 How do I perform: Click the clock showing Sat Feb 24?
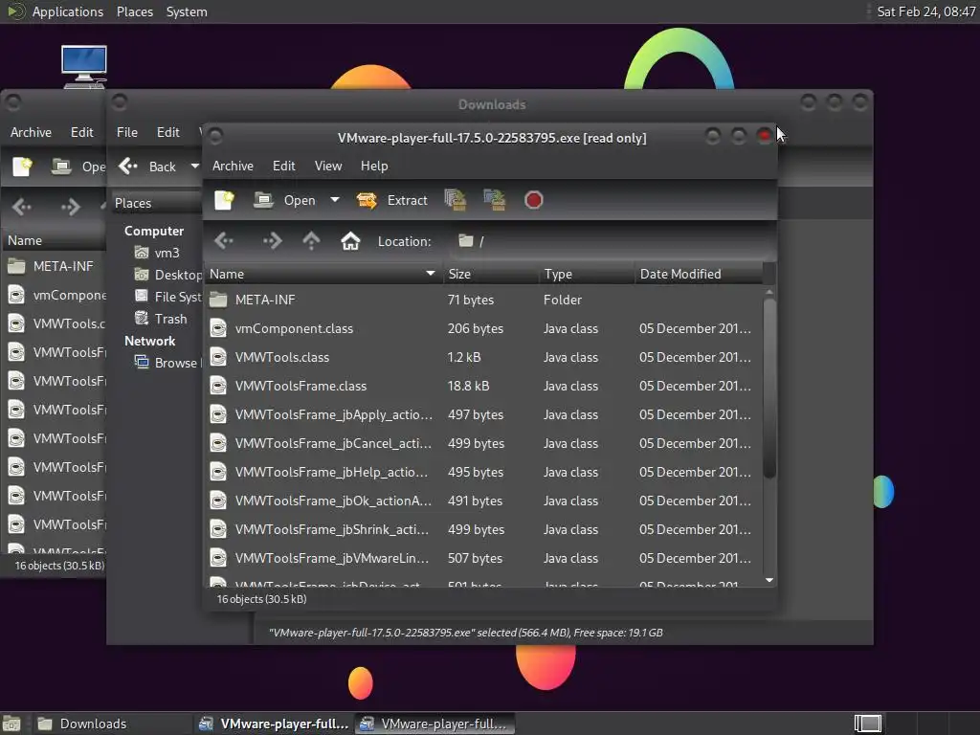[925, 11]
